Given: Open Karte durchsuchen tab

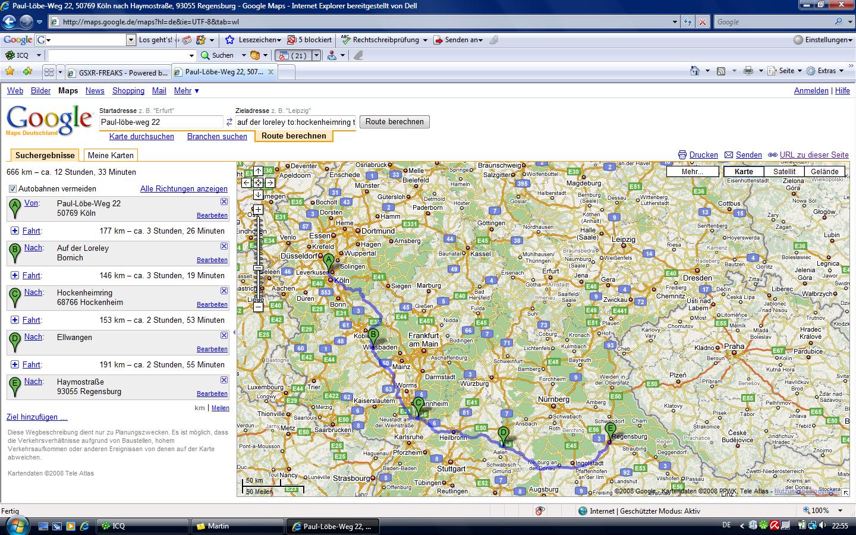Looking at the screenshot, I should click(141, 137).
